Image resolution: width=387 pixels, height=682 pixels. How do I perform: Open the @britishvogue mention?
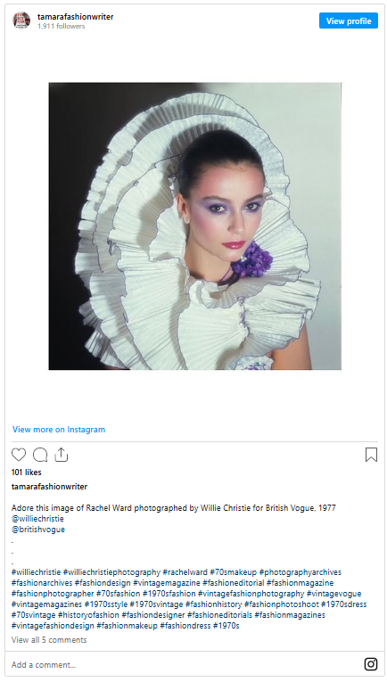(37, 530)
